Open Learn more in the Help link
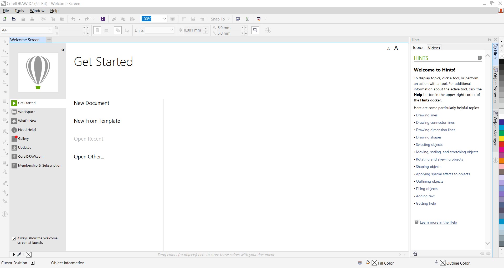The image size is (504, 268). [438, 222]
